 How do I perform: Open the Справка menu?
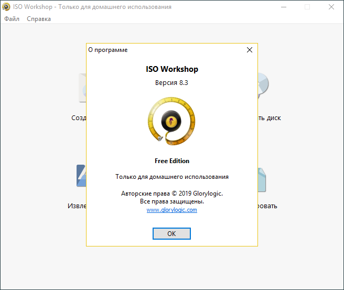(x=39, y=19)
